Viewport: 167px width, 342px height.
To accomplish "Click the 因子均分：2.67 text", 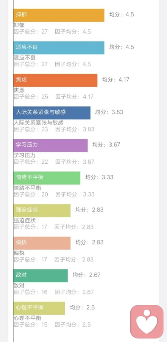I will coord(74,292).
